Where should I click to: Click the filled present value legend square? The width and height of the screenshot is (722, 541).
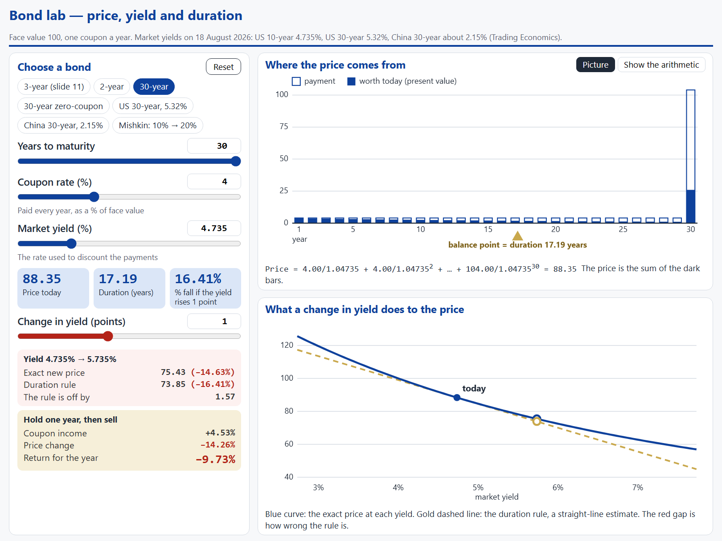click(351, 81)
